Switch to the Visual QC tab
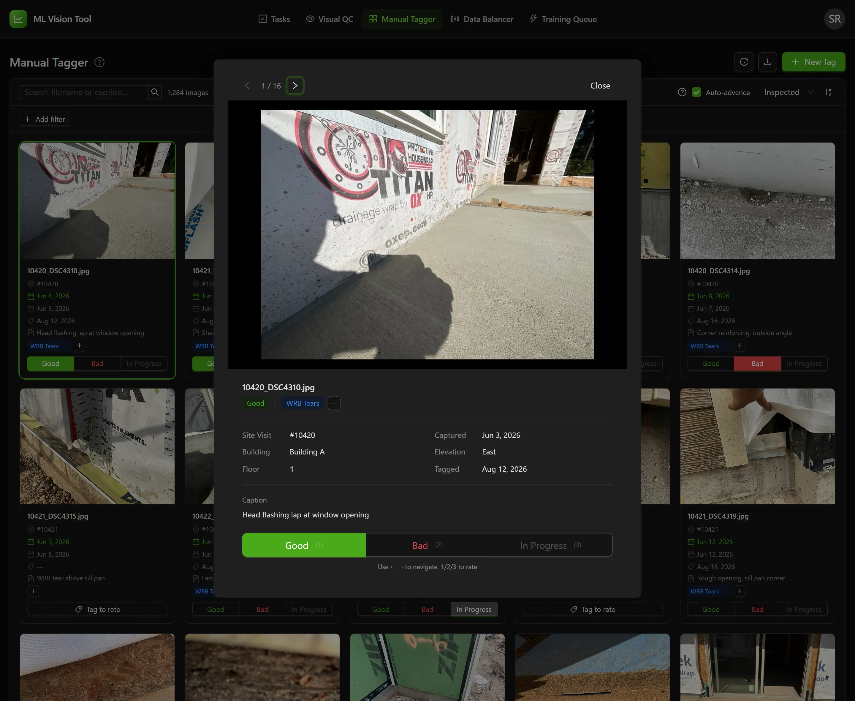This screenshot has height=701, width=855. (x=329, y=19)
